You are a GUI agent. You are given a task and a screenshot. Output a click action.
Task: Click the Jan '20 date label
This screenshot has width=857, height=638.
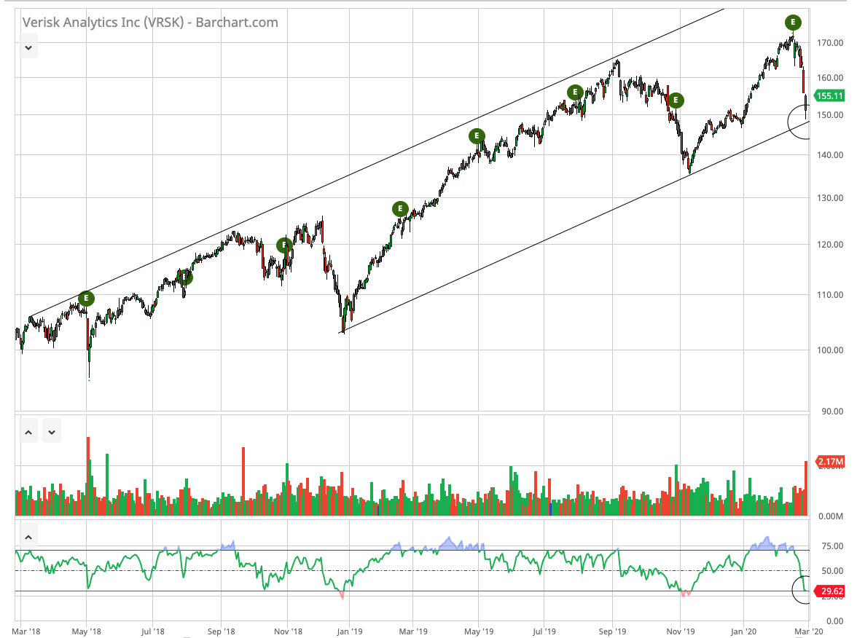(x=743, y=631)
